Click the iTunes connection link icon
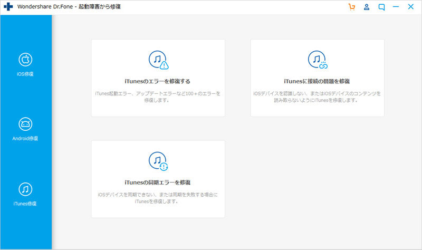The width and height of the screenshot is (422, 250). click(318, 60)
